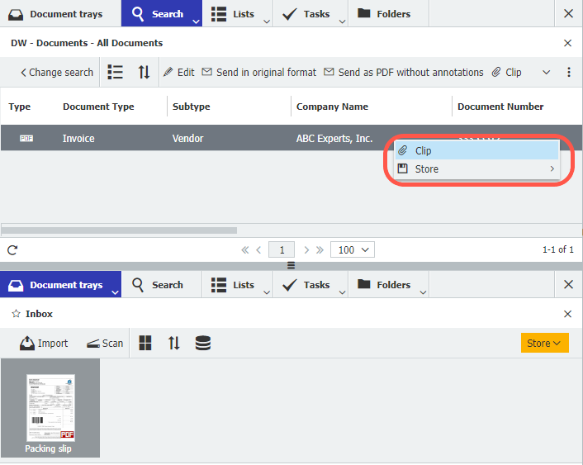Click the list view icon in results toolbar
Viewport: 583px width, 465px height.
(x=116, y=73)
